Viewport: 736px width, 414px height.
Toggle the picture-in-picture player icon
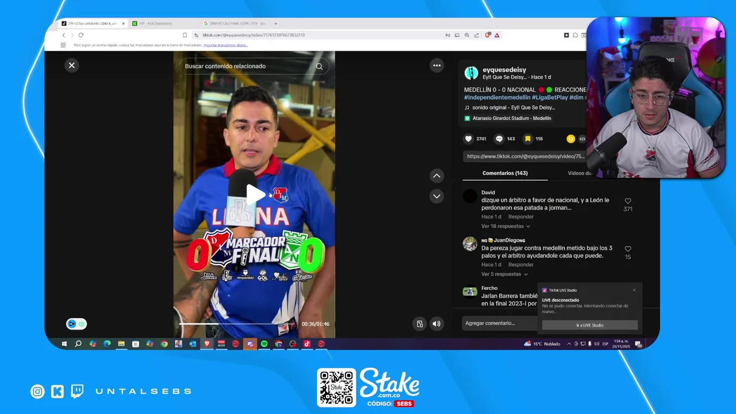420,324
